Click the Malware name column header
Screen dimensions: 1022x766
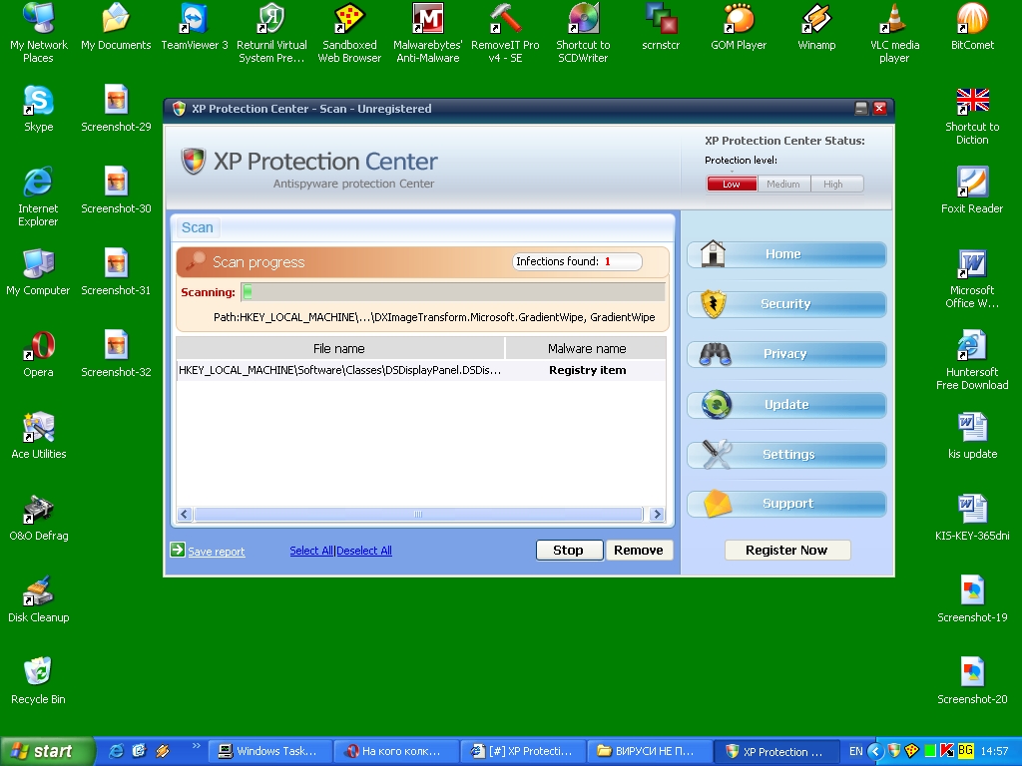(x=587, y=348)
